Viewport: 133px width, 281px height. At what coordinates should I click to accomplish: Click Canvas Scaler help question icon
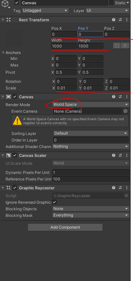pos(114,155)
